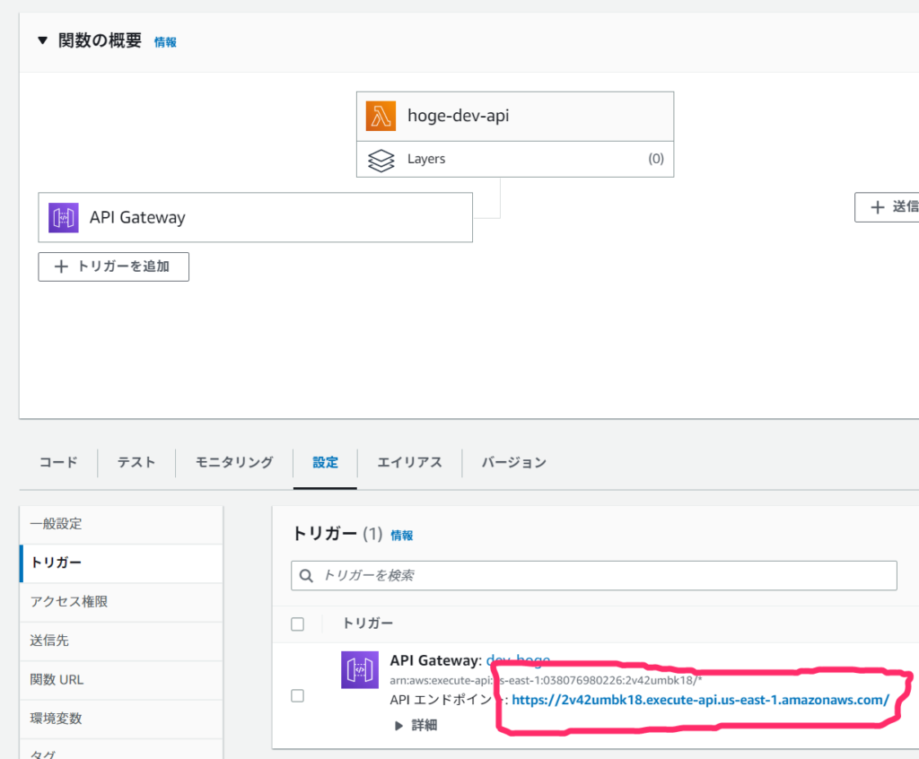Check the select-all checkbox in trigger table header

[x=297, y=623]
